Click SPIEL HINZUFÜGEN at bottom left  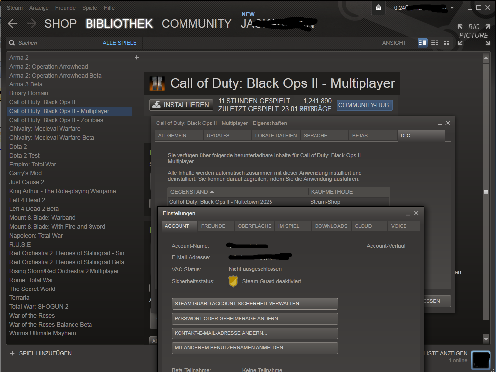43,353
